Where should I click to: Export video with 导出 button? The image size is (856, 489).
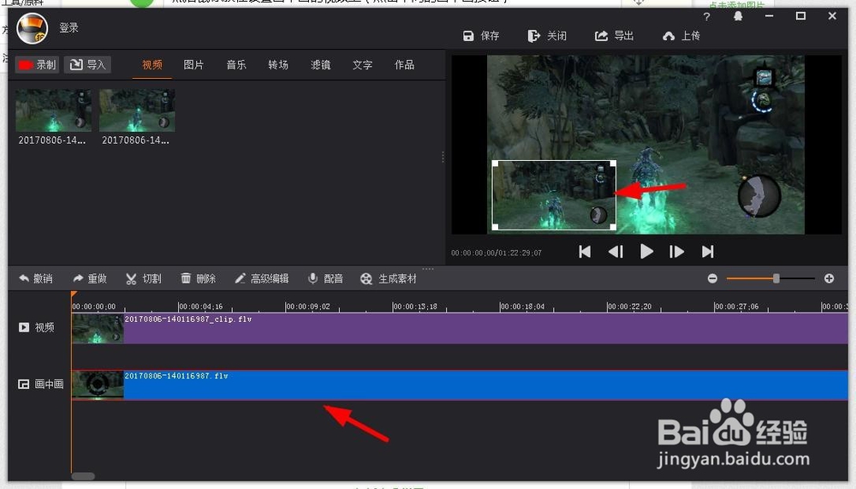[x=614, y=36]
